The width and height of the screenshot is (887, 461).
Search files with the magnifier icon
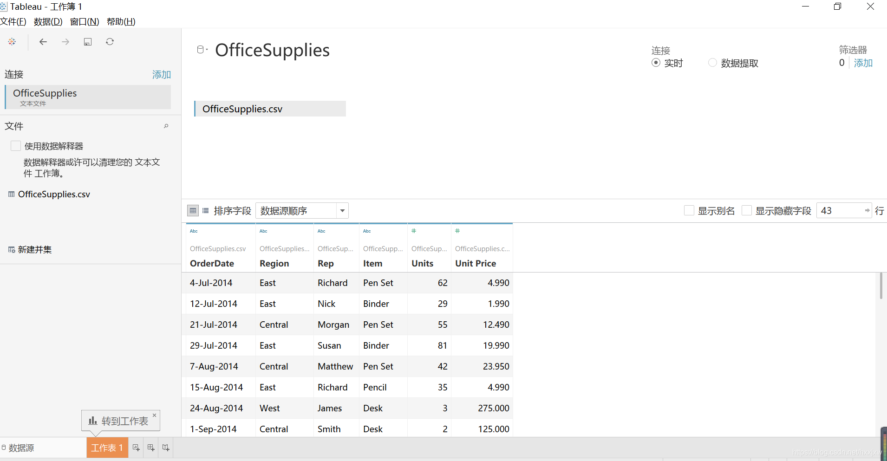166,126
